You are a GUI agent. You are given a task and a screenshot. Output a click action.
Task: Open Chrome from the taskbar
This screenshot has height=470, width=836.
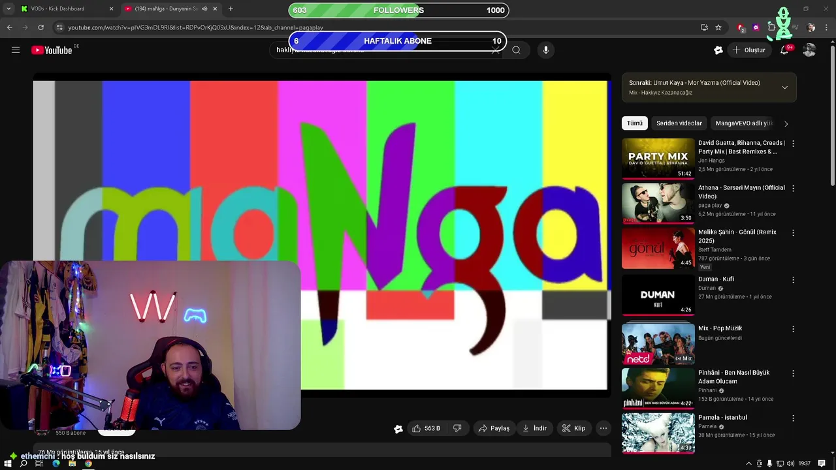pyautogui.click(x=88, y=463)
